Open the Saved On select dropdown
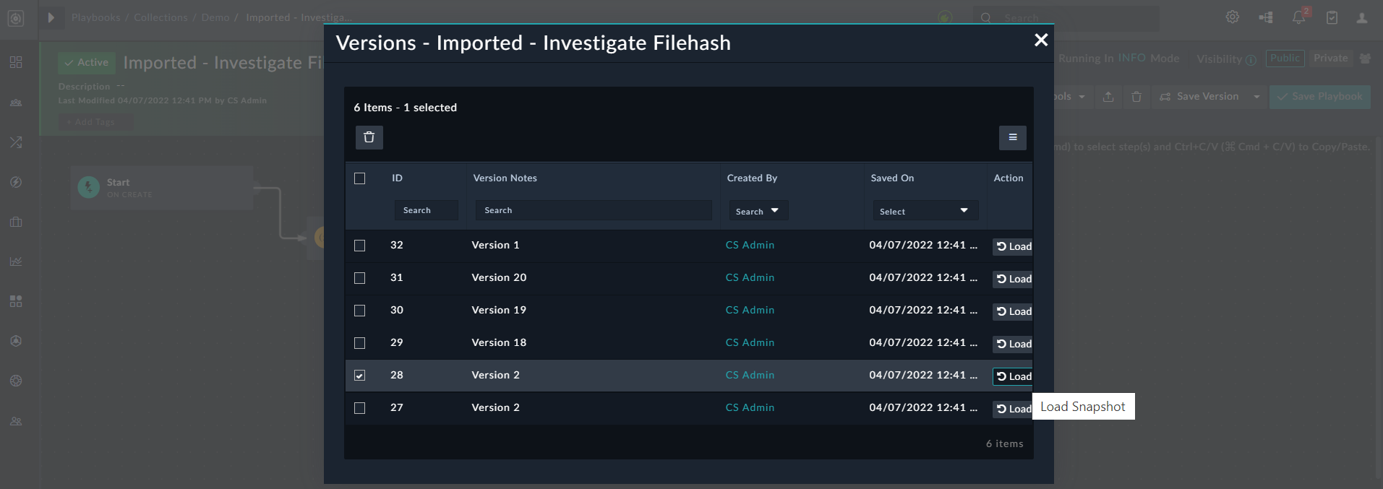This screenshot has height=489, width=1383. pyautogui.click(x=925, y=211)
